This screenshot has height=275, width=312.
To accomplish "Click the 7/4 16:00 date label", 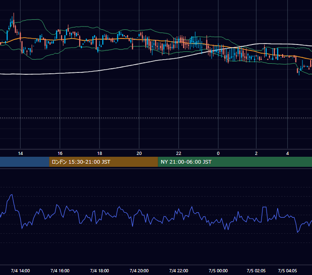I will [x=60, y=270].
